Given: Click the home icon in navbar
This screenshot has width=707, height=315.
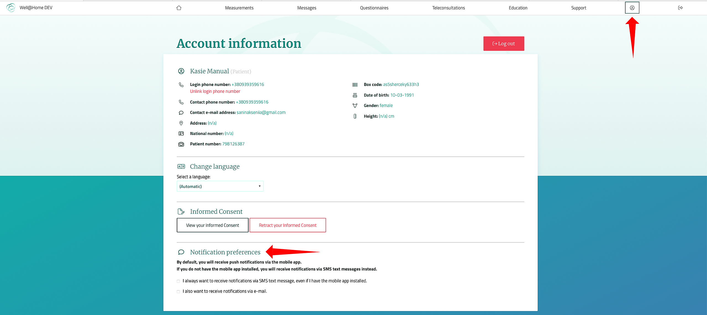Looking at the screenshot, I should (179, 8).
